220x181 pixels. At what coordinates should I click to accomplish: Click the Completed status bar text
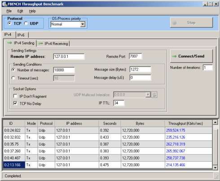[13, 176]
